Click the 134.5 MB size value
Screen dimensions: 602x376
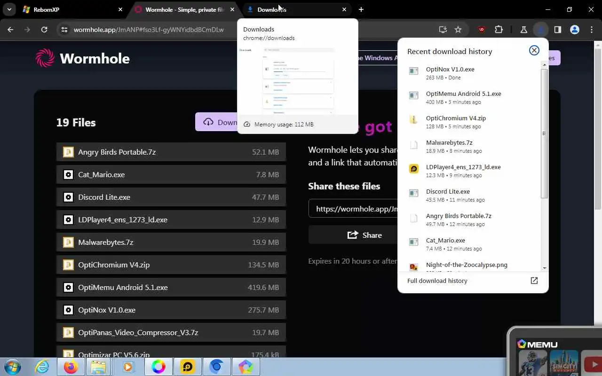coord(263,265)
